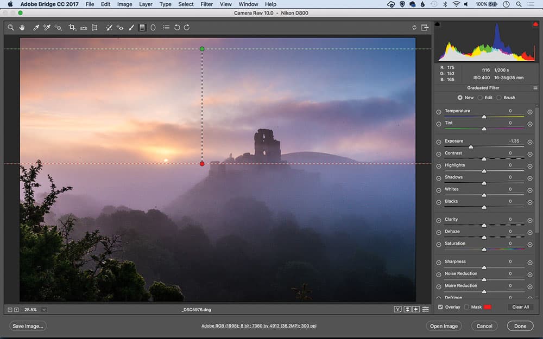
Task: Rotate image counterclockwise
Action: [177, 27]
